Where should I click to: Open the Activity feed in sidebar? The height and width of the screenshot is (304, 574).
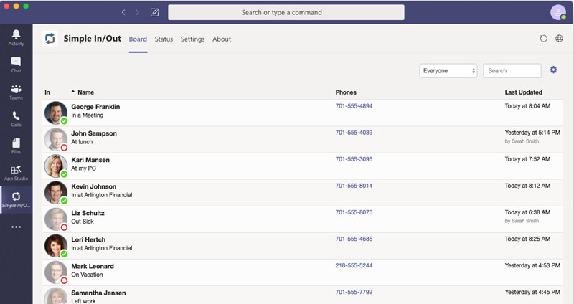click(16, 37)
